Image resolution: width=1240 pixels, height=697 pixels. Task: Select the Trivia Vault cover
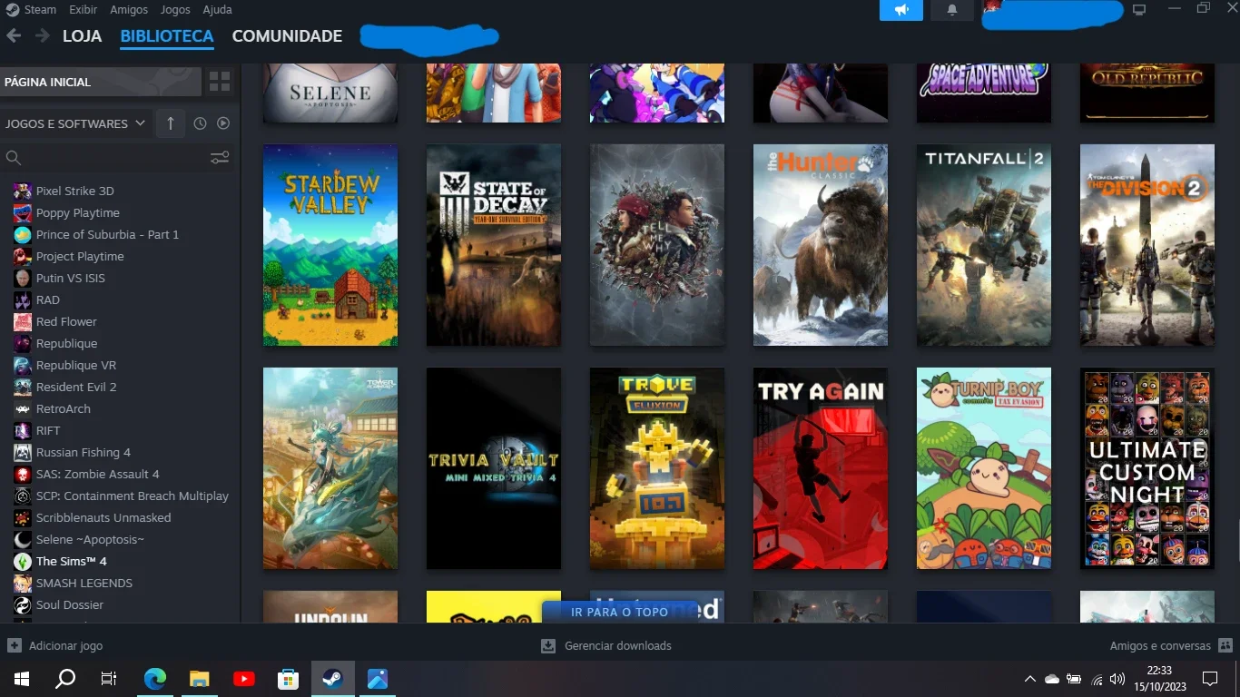click(494, 468)
